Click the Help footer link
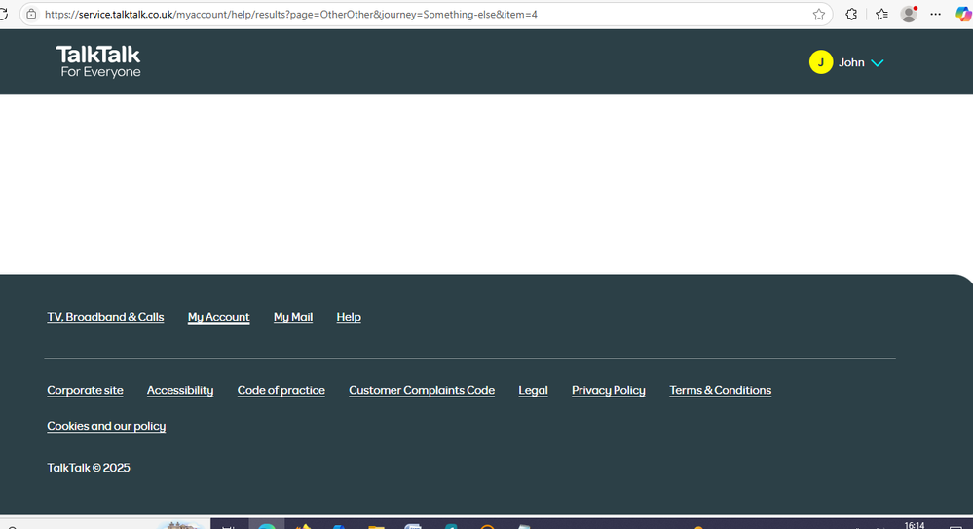The height and width of the screenshot is (529, 973). (x=349, y=317)
